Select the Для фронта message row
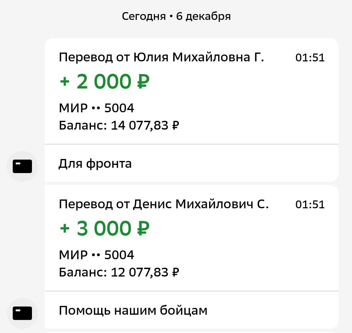 click(95, 164)
